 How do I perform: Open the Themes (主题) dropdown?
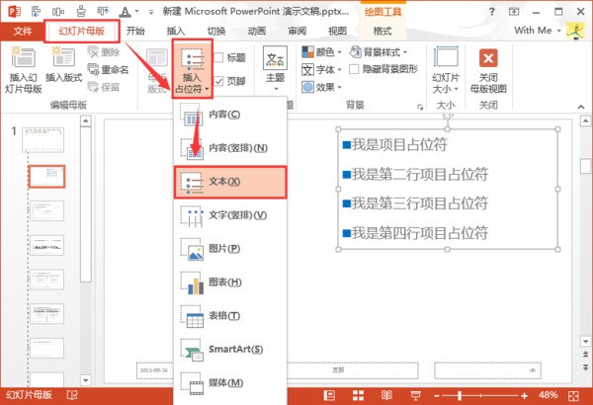275,69
